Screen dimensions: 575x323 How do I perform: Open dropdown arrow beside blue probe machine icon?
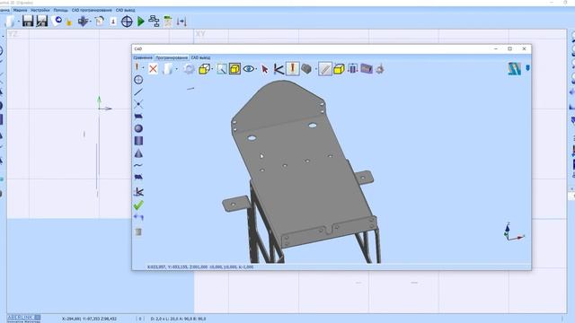point(91,22)
